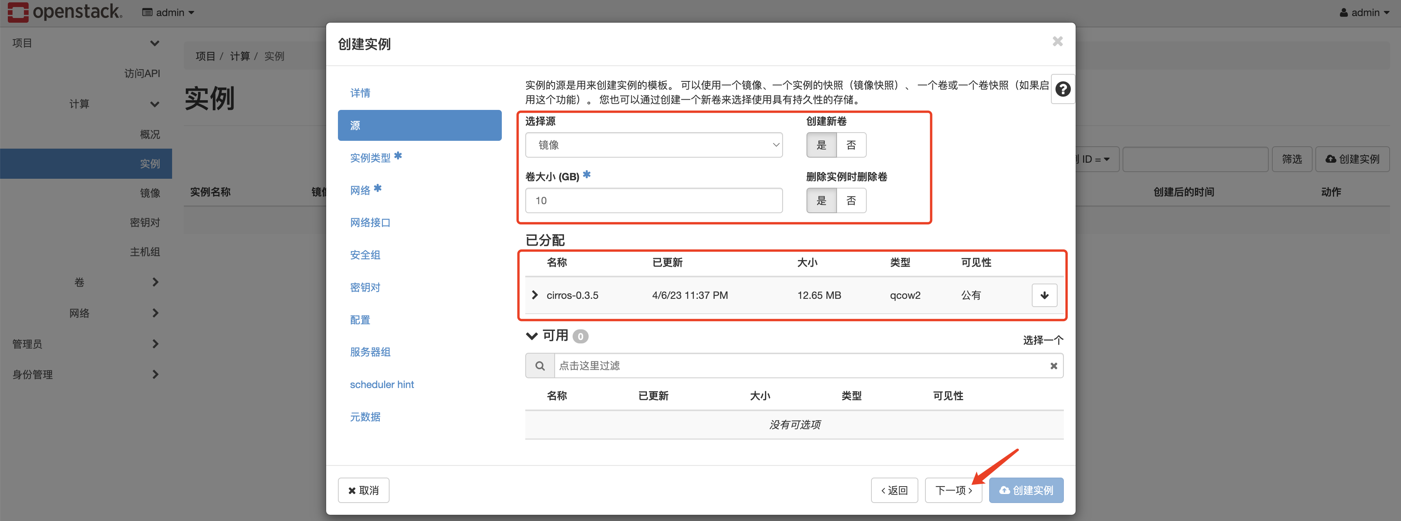Edit the 卷大小 (GB) field
Viewport: 1401px width, 521px height.
[x=654, y=200]
